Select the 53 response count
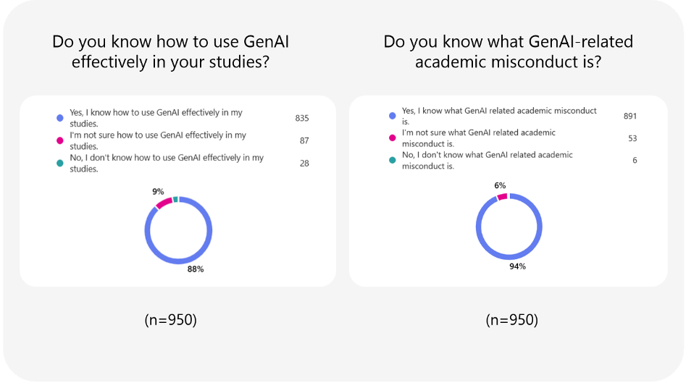 tap(632, 138)
